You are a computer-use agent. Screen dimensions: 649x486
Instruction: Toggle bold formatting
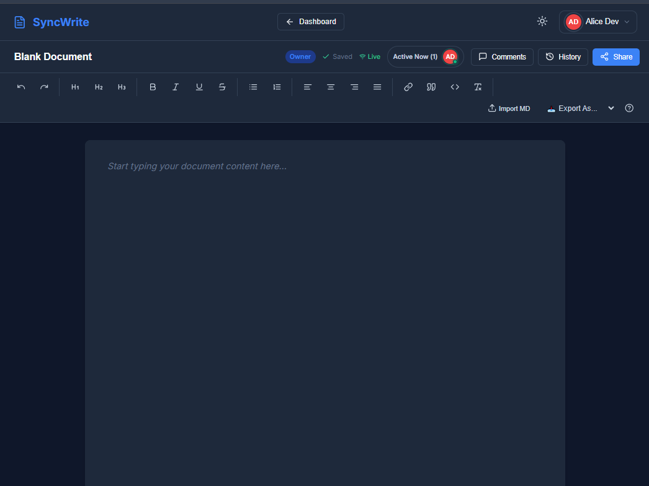tap(153, 87)
